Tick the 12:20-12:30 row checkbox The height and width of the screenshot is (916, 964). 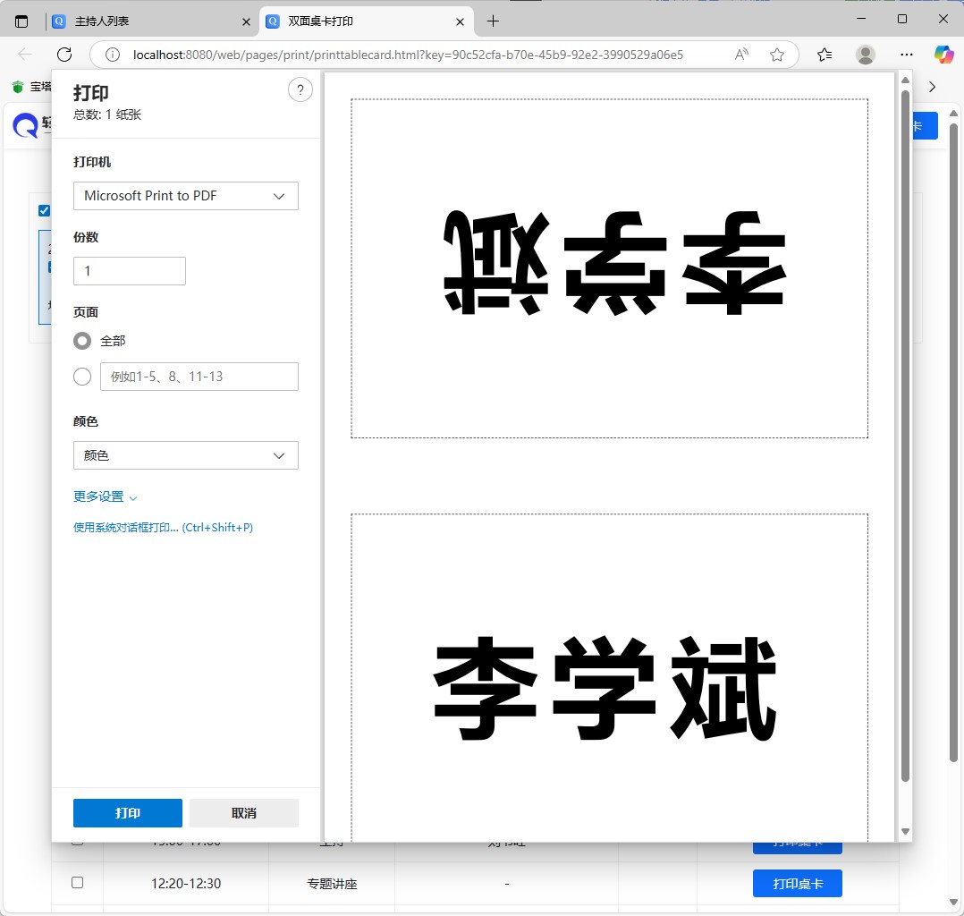[78, 882]
